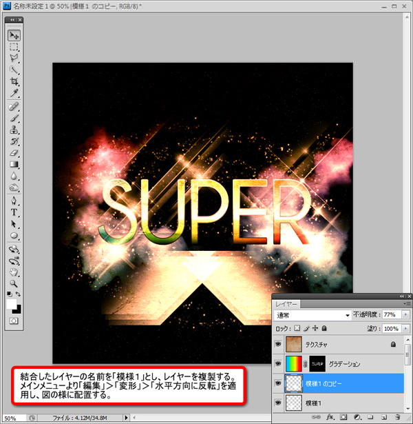Switch to the レイヤー panel tab
This screenshot has width=413, height=424.
click(x=286, y=303)
